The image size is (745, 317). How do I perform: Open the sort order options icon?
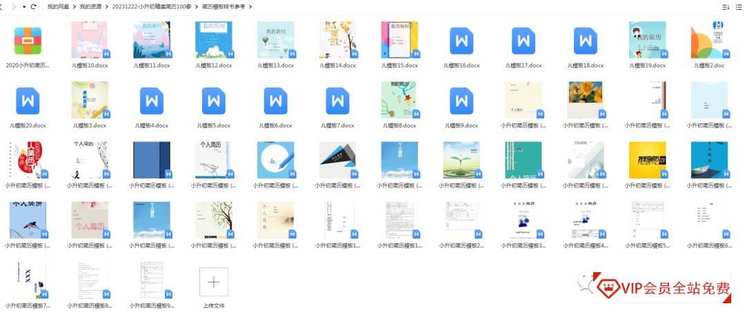(x=726, y=7)
